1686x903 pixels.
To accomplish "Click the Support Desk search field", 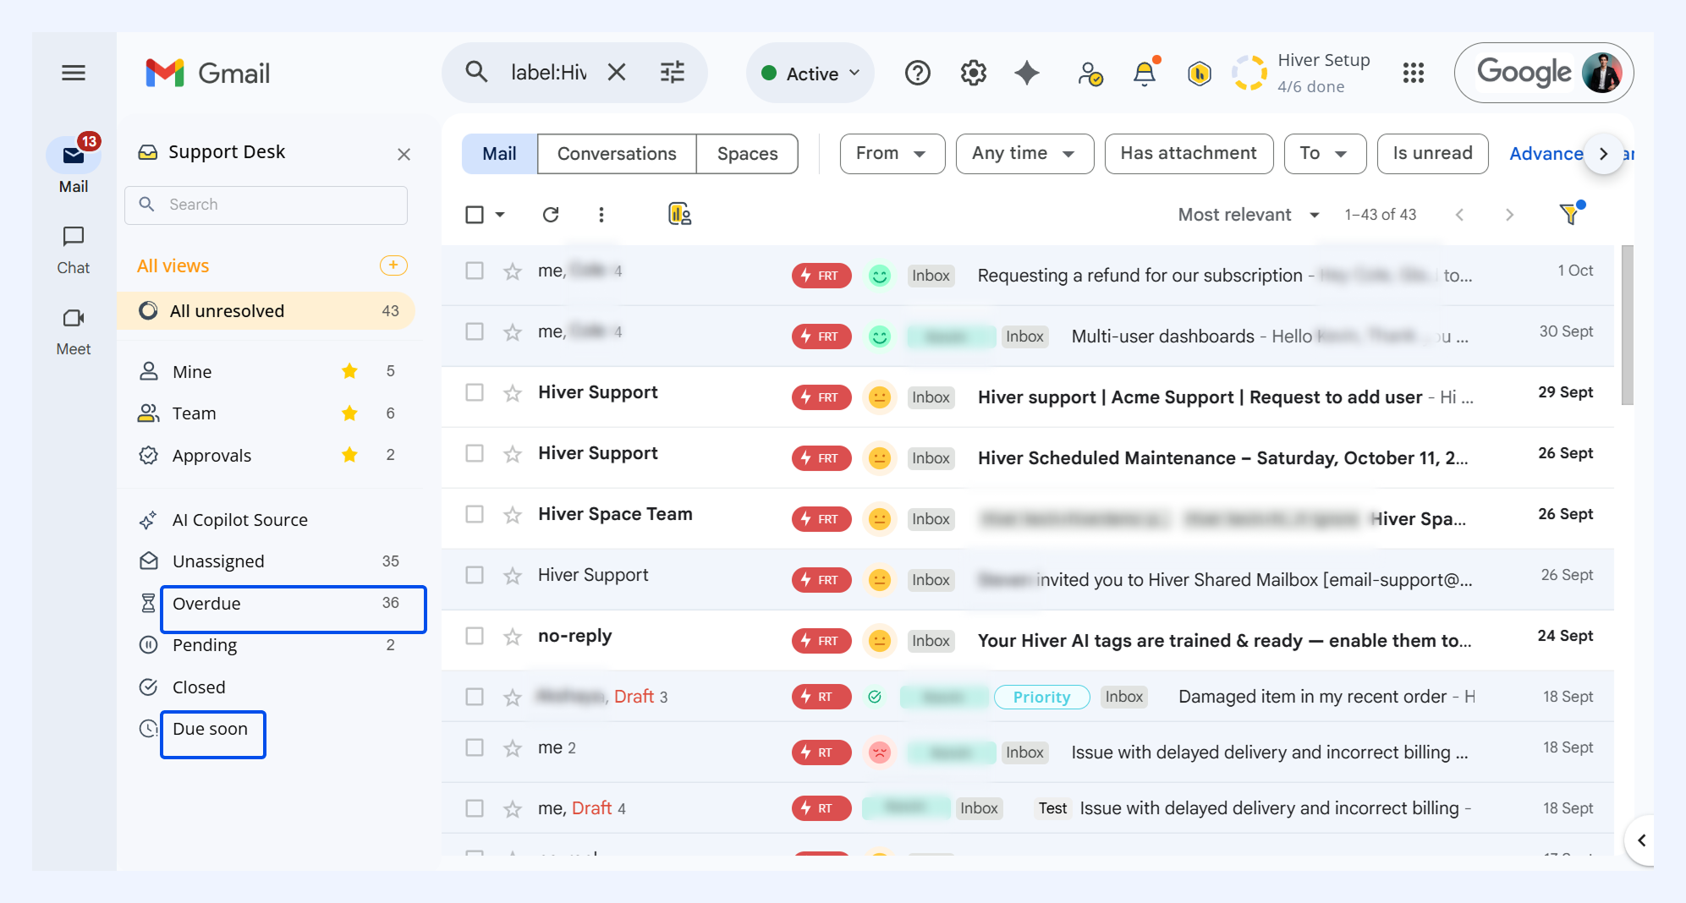I will coord(266,205).
